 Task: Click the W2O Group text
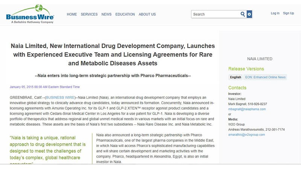pyautogui.click(x=236, y=124)
